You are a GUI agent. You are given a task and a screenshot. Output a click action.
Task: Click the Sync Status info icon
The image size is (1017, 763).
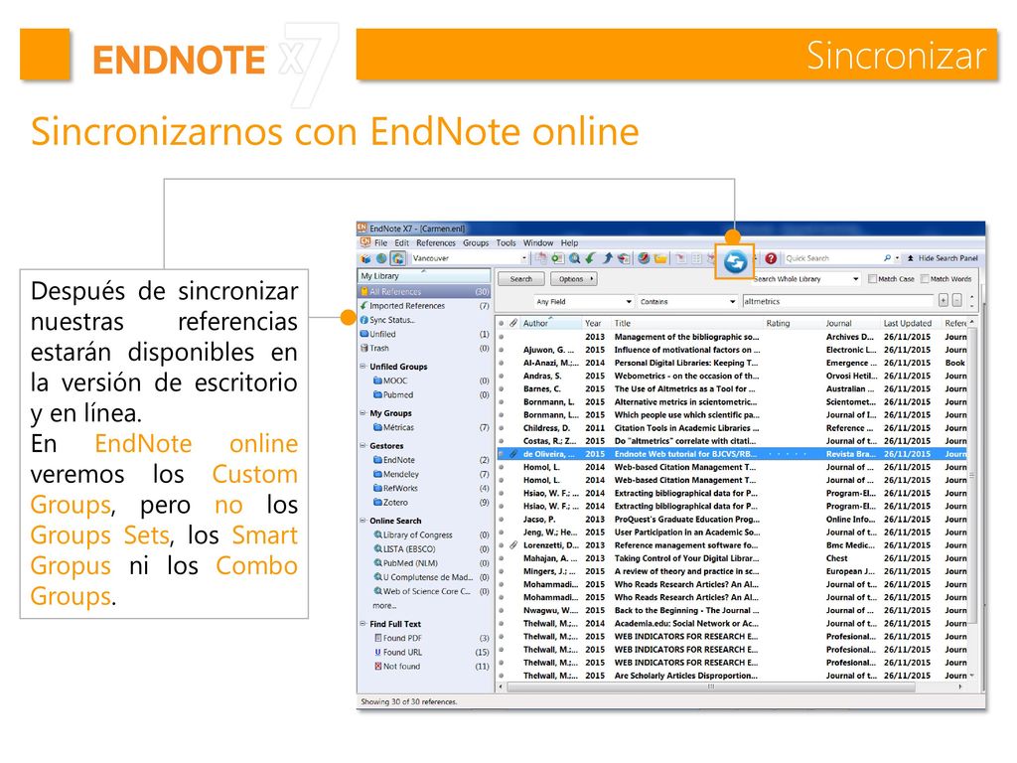click(x=364, y=320)
